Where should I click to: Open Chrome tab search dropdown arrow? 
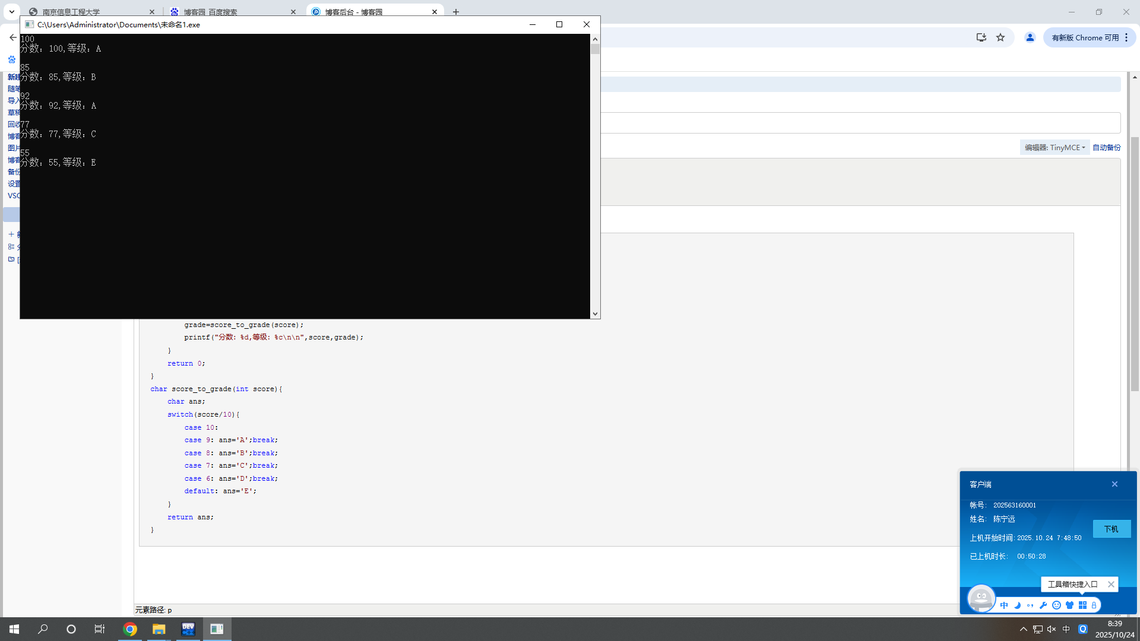[x=11, y=11]
